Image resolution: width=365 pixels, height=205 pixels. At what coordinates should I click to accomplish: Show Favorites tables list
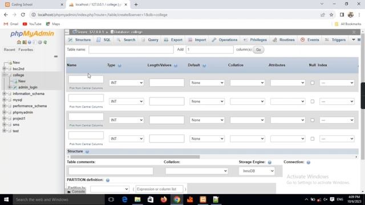click(26, 50)
